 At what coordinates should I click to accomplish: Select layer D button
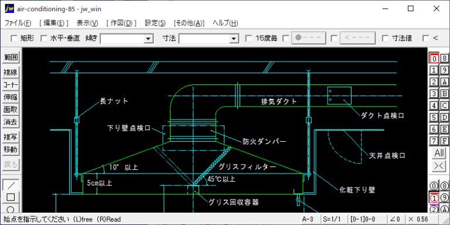(x=444, y=117)
